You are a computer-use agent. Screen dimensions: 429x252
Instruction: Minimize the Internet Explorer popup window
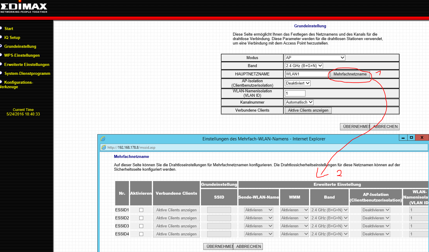pyautogui.click(x=403, y=138)
